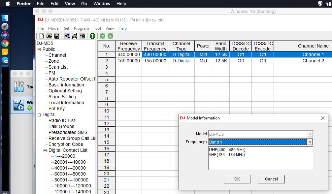Open Siri from the Dock

click(5, 35)
